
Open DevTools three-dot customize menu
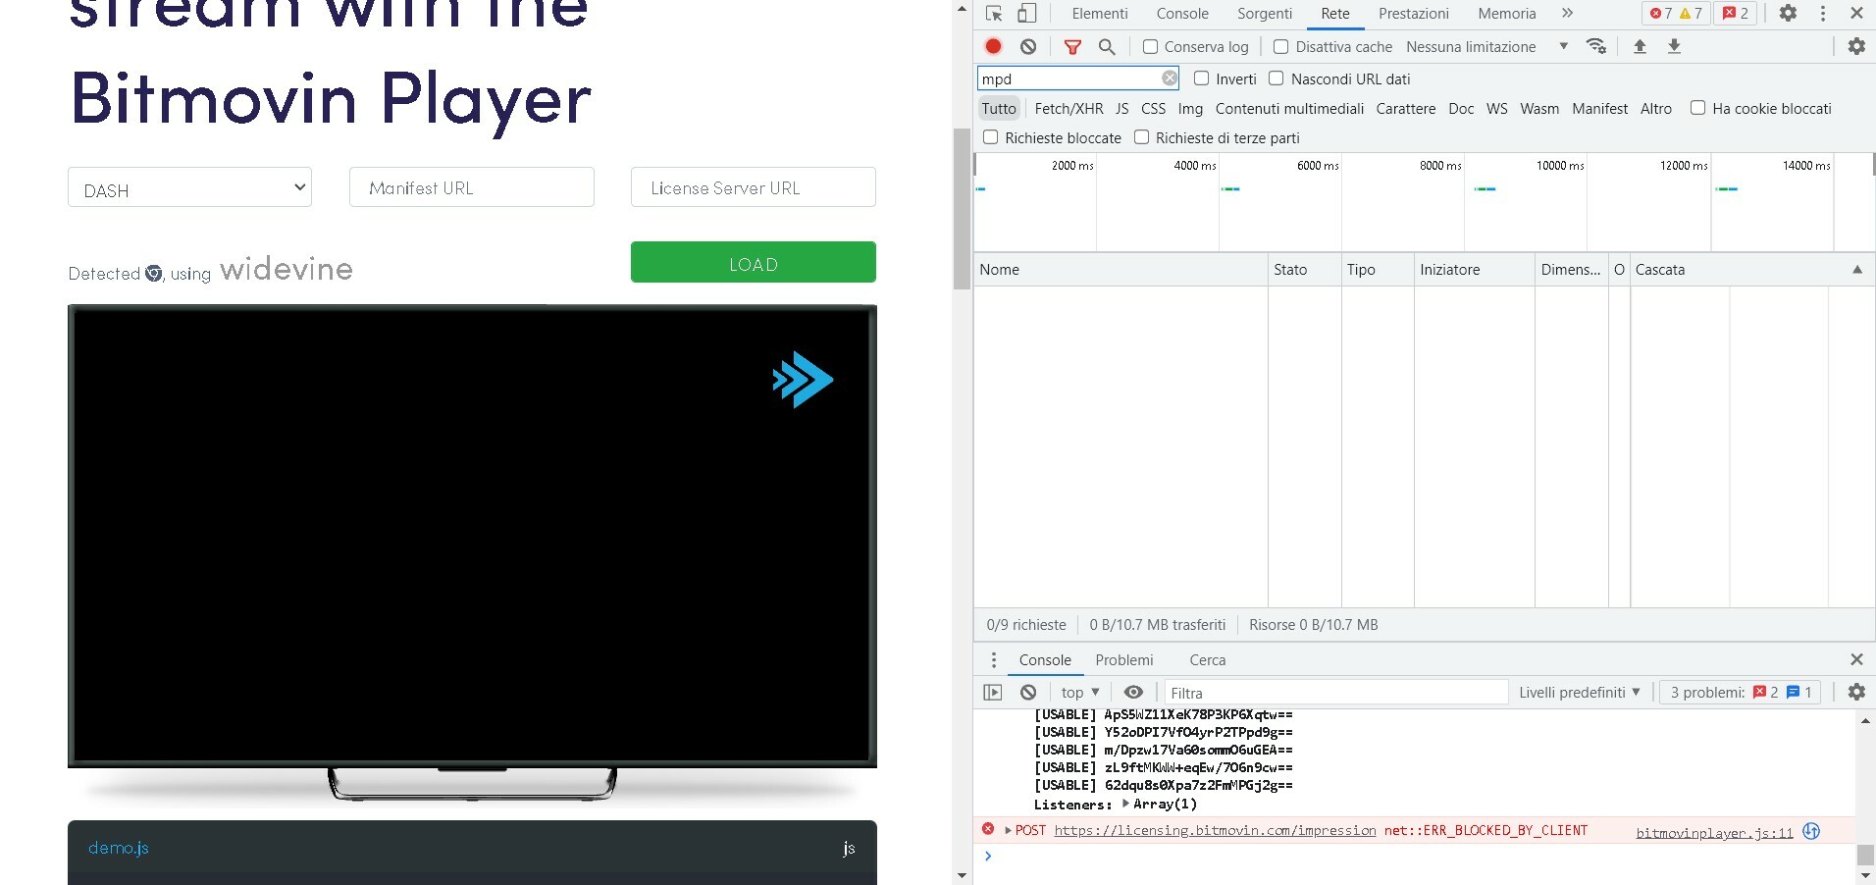pos(1823,14)
